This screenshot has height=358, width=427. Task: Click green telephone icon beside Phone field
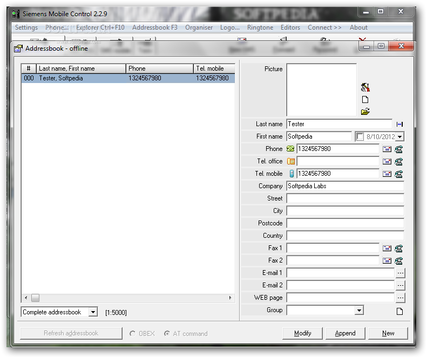tap(290, 149)
